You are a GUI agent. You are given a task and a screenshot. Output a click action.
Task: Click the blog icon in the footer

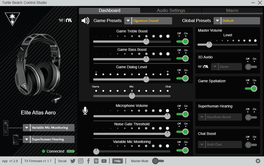(x=96, y=161)
